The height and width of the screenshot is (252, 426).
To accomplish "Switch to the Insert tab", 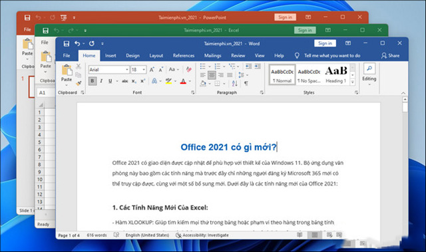I will (110, 56).
